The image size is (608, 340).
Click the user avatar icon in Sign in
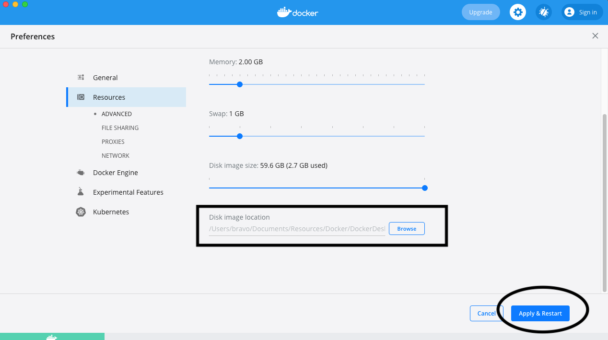click(x=569, y=12)
